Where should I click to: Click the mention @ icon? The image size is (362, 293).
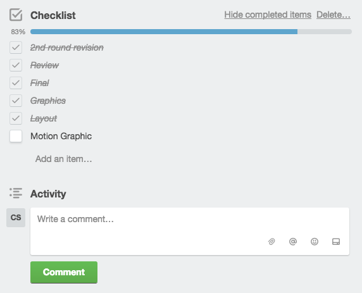pyautogui.click(x=293, y=242)
